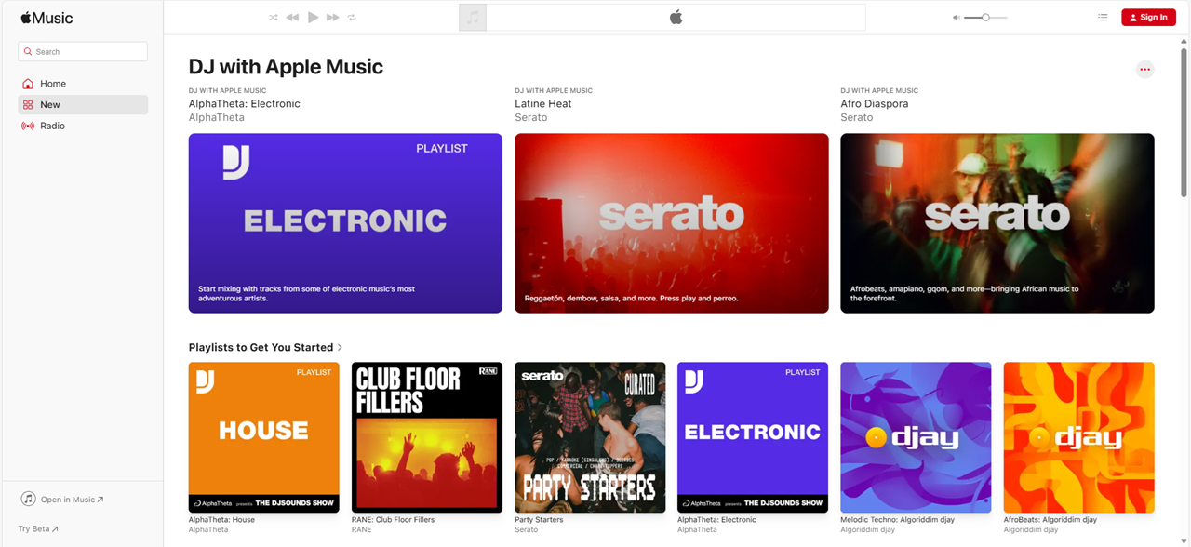Click 'Party Starters' caption text
This screenshot has height=547, width=1191.
pyautogui.click(x=539, y=520)
